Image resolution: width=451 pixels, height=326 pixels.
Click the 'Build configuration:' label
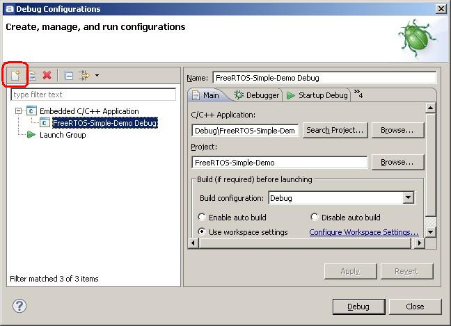point(232,198)
